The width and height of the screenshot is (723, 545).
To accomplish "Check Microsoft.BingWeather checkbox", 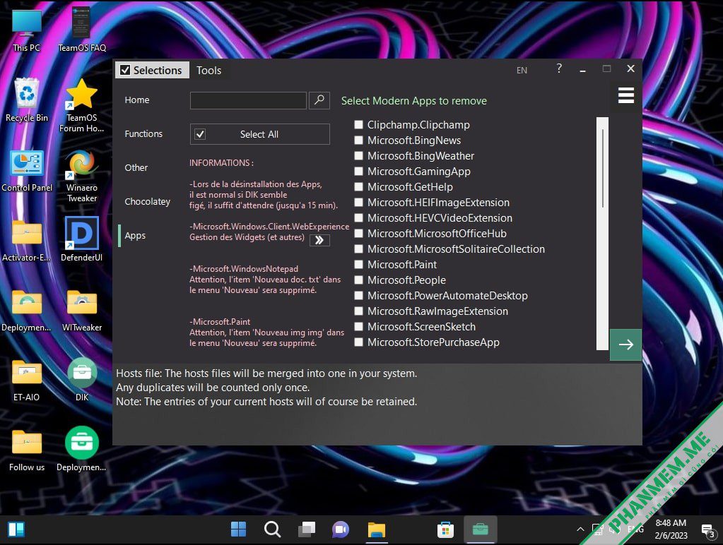I will click(358, 156).
